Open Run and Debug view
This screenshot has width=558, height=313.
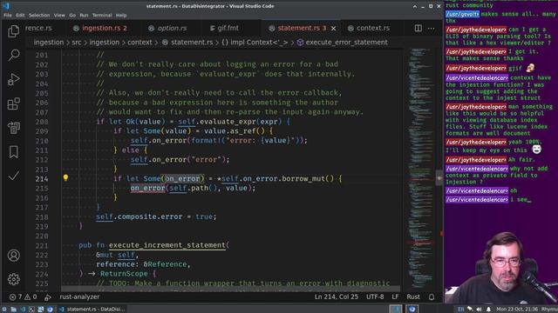[14, 79]
